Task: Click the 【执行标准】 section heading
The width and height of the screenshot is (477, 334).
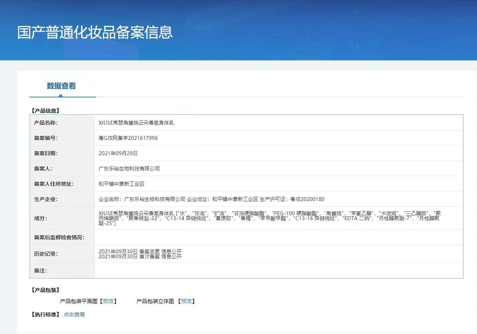Action: pos(45,315)
